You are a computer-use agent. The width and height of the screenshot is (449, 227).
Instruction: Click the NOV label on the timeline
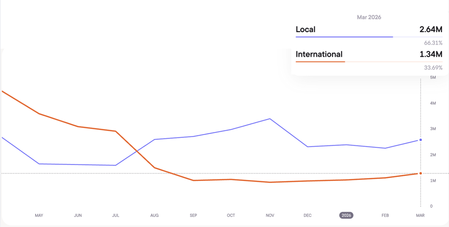click(x=270, y=216)
